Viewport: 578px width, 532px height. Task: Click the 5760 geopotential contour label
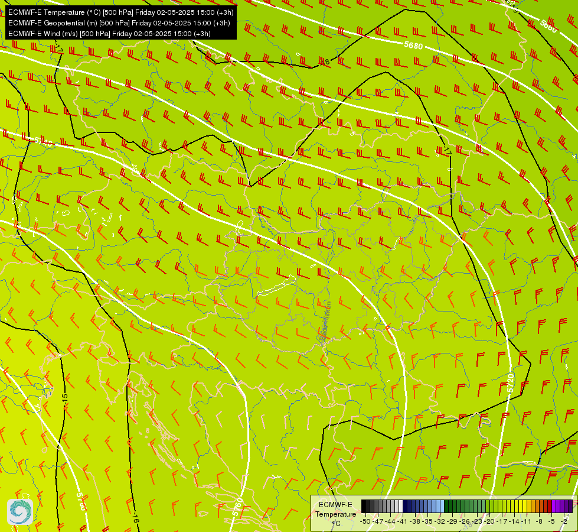238,507
